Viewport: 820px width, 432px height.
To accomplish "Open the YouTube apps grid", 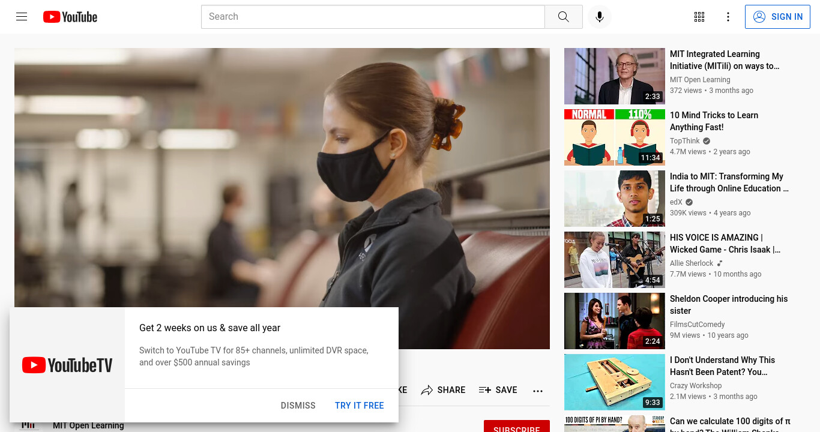I will (699, 17).
